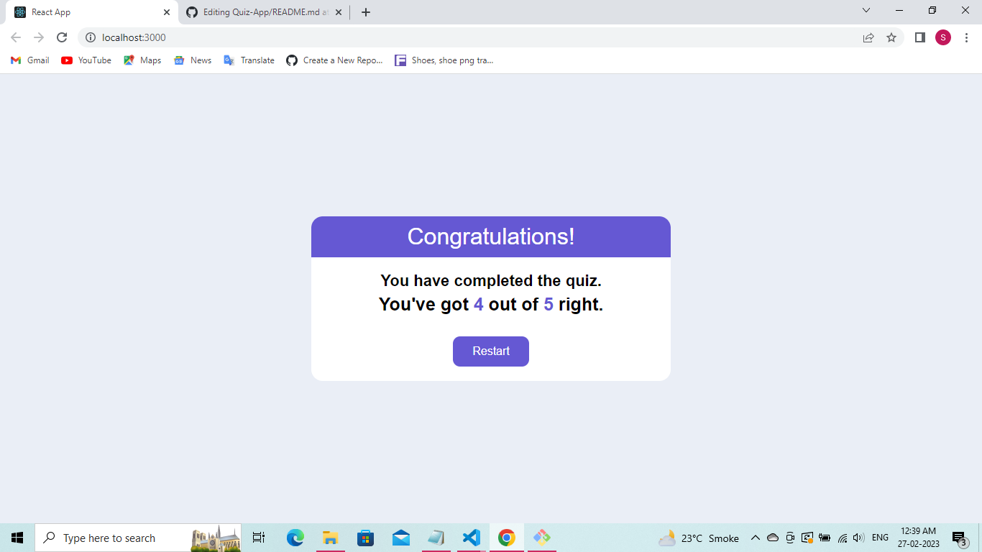Open the tab search chevron
This screenshot has height=552, width=982.
[x=866, y=11]
